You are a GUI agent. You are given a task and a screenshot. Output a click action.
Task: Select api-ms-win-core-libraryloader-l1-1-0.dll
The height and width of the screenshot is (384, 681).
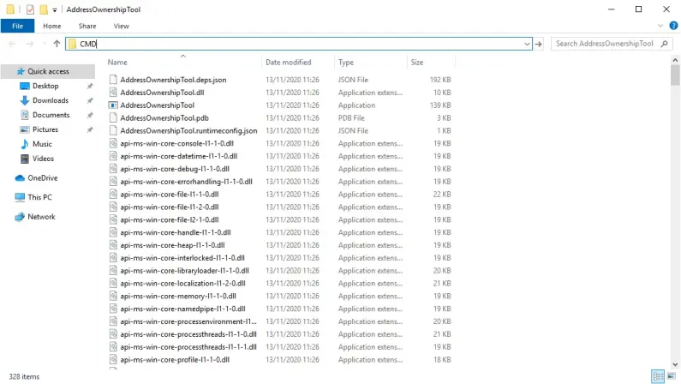[184, 271]
